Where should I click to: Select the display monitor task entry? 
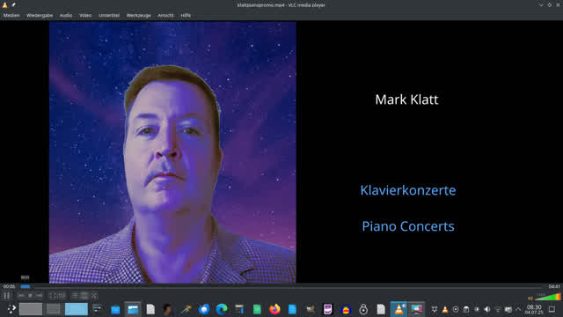click(416, 309)
